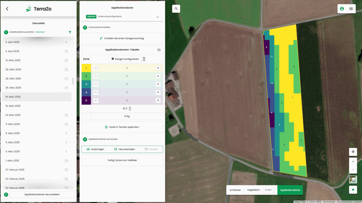
Task: Click the back arrow in TerraZo header
Action: [7, 9]
